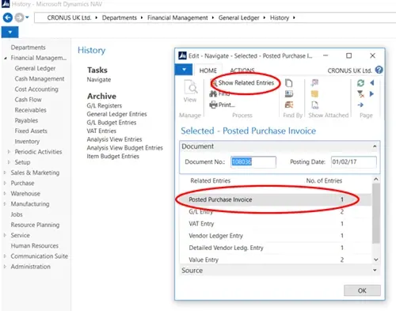Click the grey forward navigation arrow
396x311 pixels.
(19, 18)
